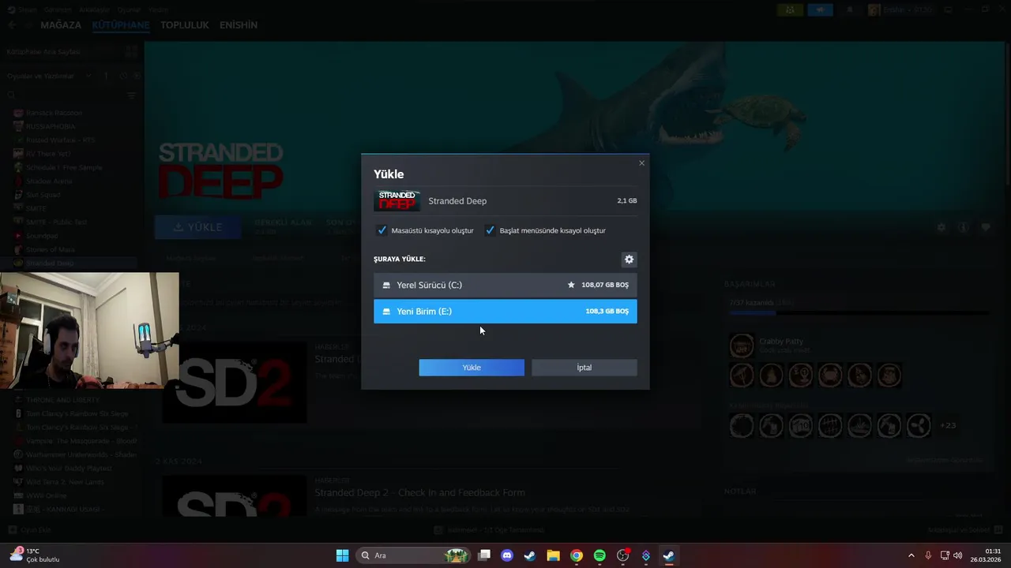Viewport: 1011px width, 568px height.
Task: Favorite the game with heart icon
Action: 986,227
